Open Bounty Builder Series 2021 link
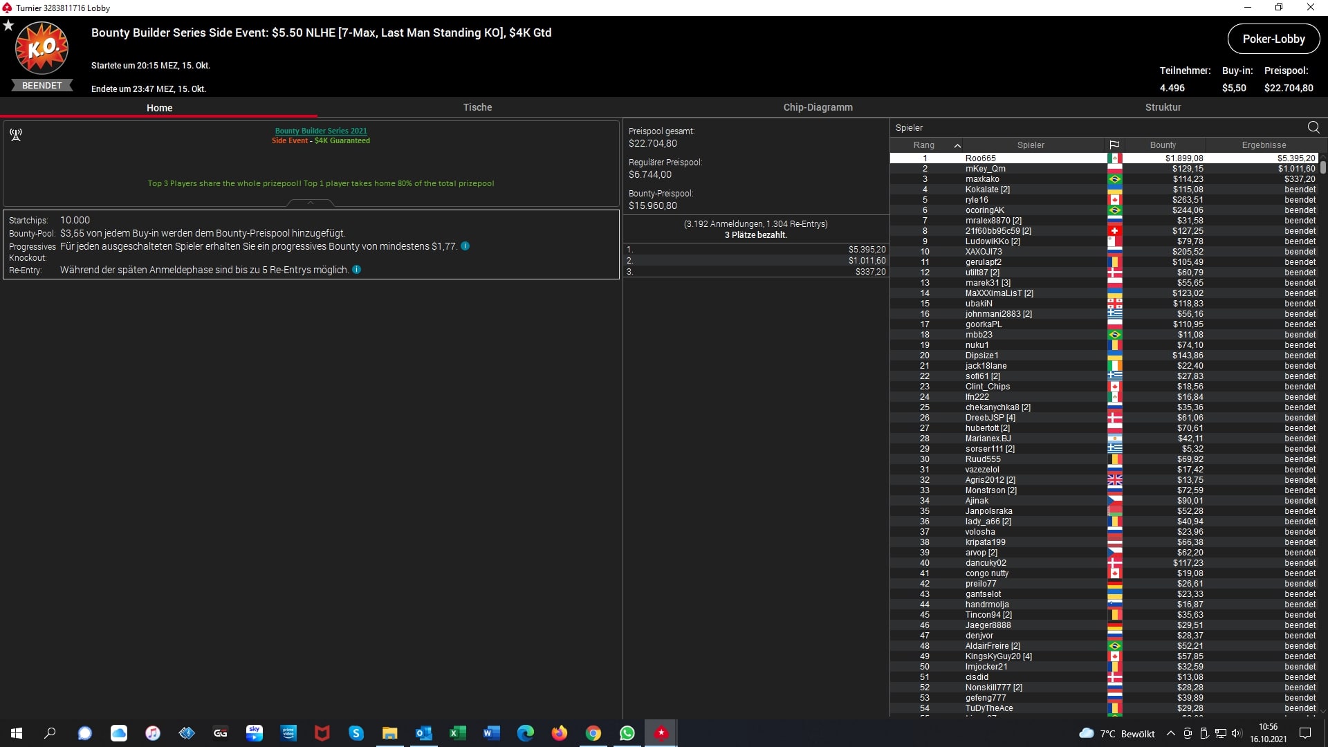The width and height of the screenshot is (1328, 747). pos(321,131)
